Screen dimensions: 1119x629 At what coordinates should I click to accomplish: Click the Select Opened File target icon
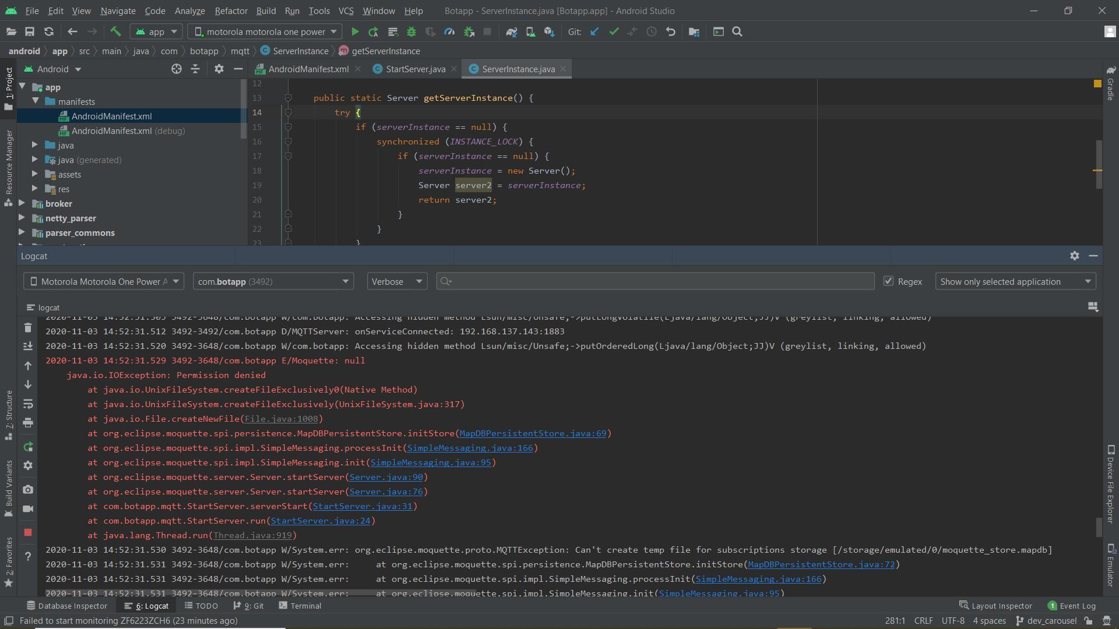[x=177, y=69]
